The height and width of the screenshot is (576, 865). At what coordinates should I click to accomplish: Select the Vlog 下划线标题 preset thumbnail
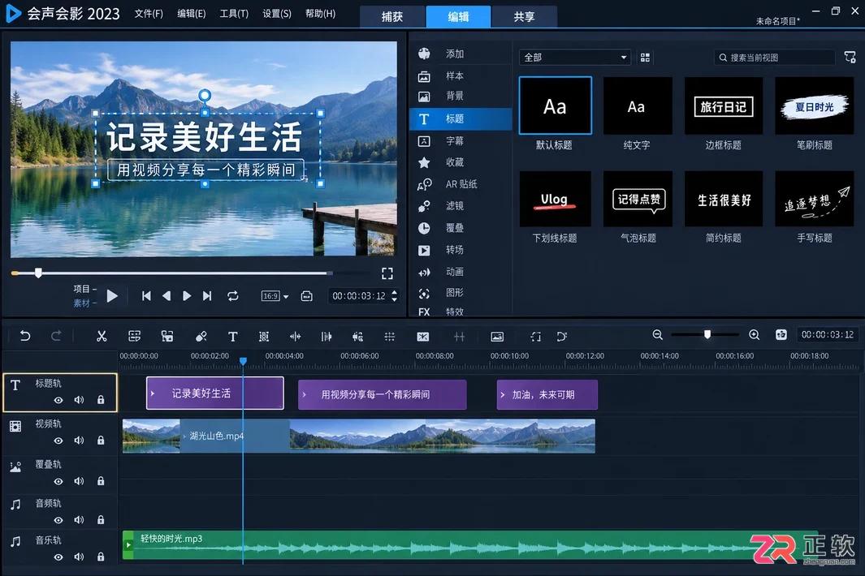click(x=555, y=199)
